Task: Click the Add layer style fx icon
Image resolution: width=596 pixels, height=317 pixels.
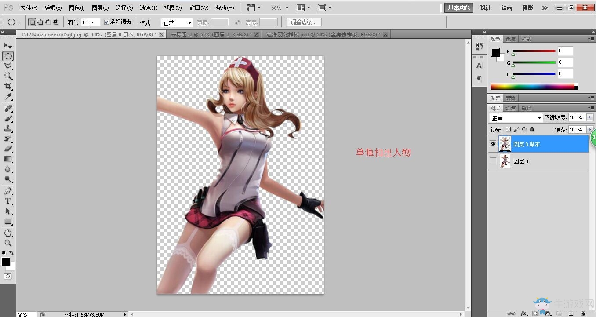Action: (x=523, y=313)
